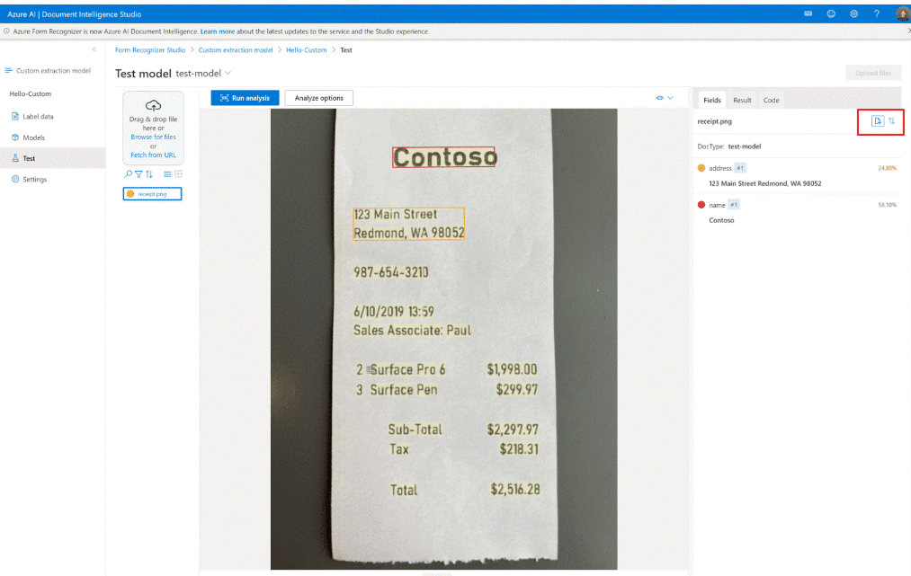This screenshot has height=576, width=911.
Task: Switch the file list to grid view
Action: point(178,173)
